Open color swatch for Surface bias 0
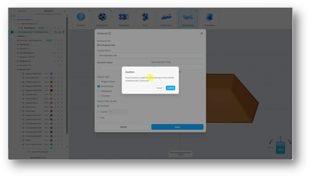The image size is (311, 178). (51, 94)
